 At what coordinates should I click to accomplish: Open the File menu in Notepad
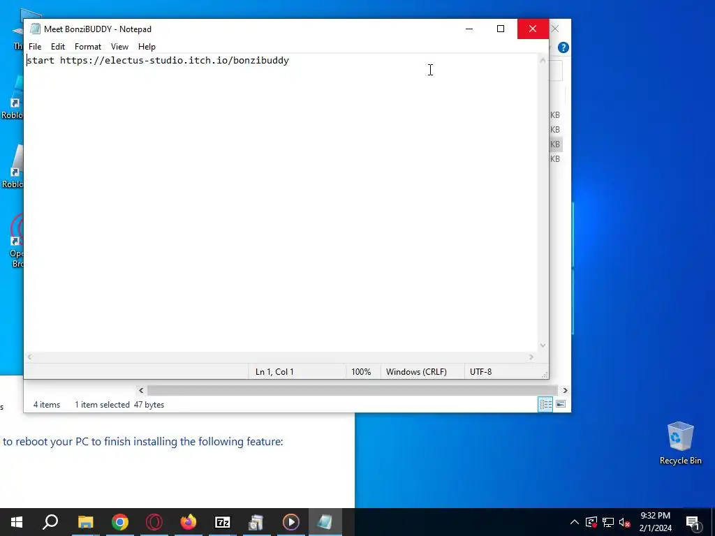[x=35, y=47]
